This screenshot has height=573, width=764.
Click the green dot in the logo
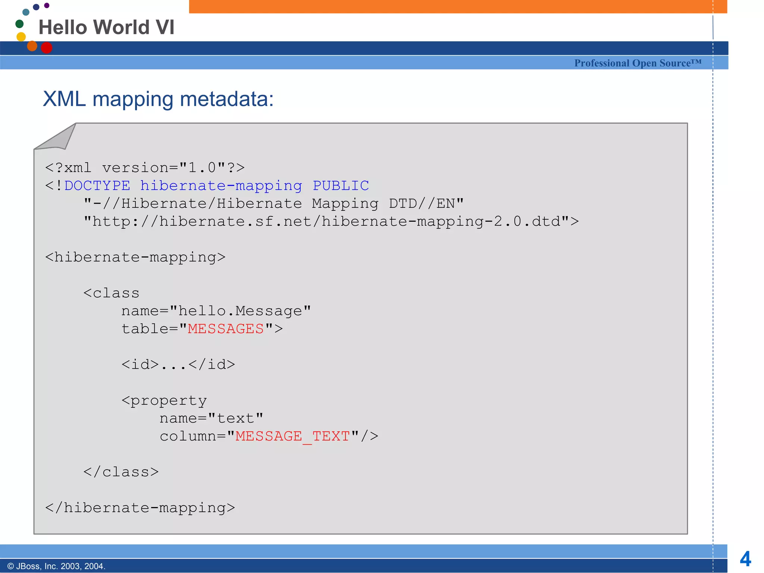[19, 24]
